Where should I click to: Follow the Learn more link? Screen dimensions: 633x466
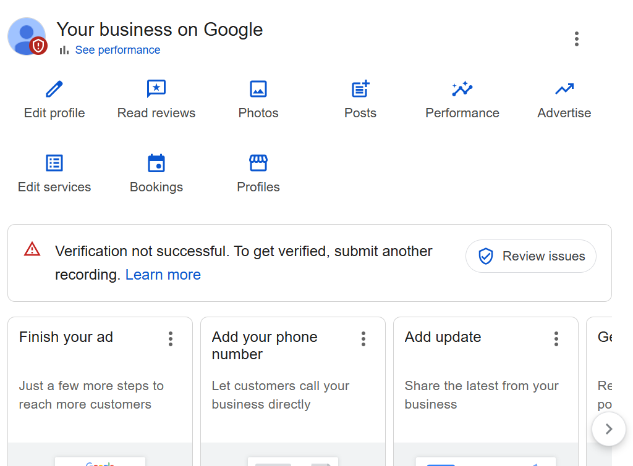tap(163, 275)
